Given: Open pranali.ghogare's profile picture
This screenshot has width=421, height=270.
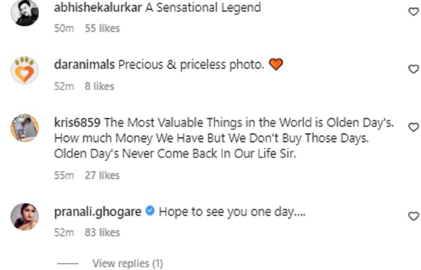Looking at the screenshot, I should point(25,217).
